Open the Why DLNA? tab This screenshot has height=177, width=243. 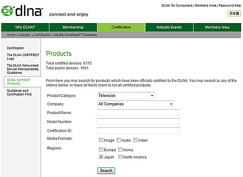pyautogui.click(x=25, y=27)
